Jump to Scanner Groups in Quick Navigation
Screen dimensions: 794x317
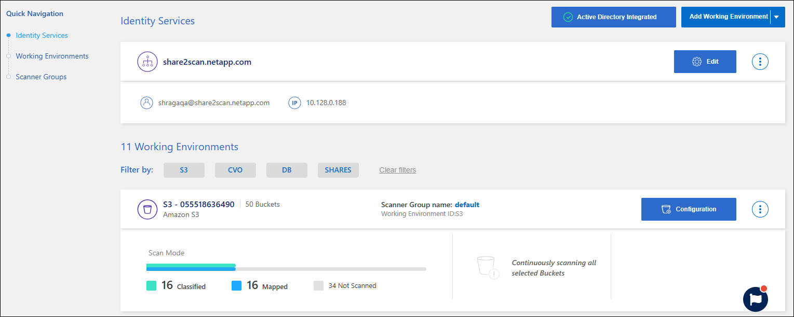pos(41,77)
